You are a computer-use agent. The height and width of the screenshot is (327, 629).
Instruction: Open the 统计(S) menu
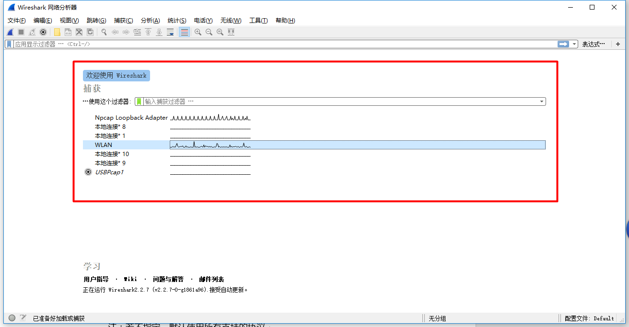(x=177, y=21)
